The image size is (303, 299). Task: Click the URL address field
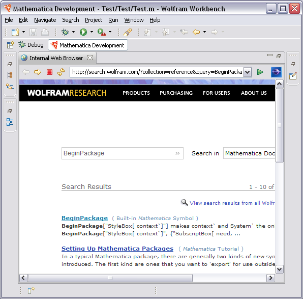tap(157, 72)
